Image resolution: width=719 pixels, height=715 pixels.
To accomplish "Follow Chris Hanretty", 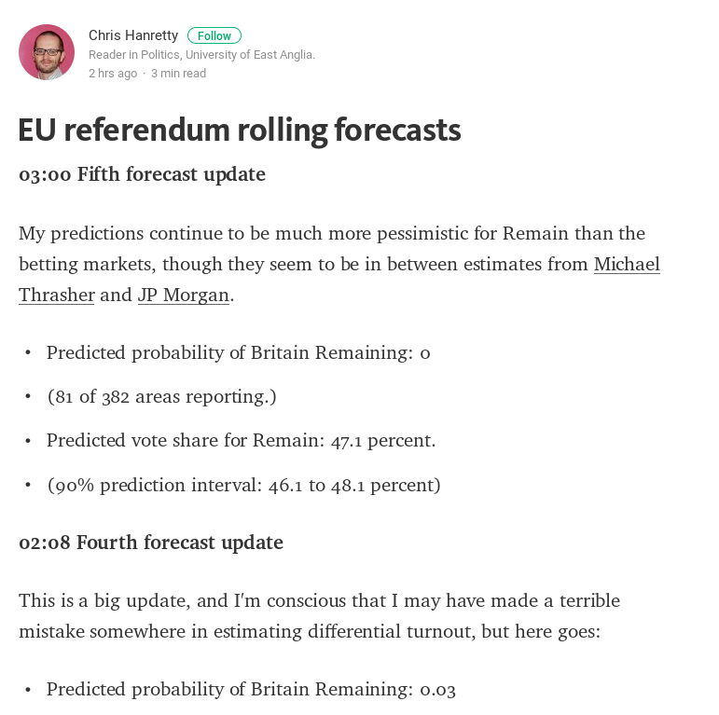I will pos(214,35).
